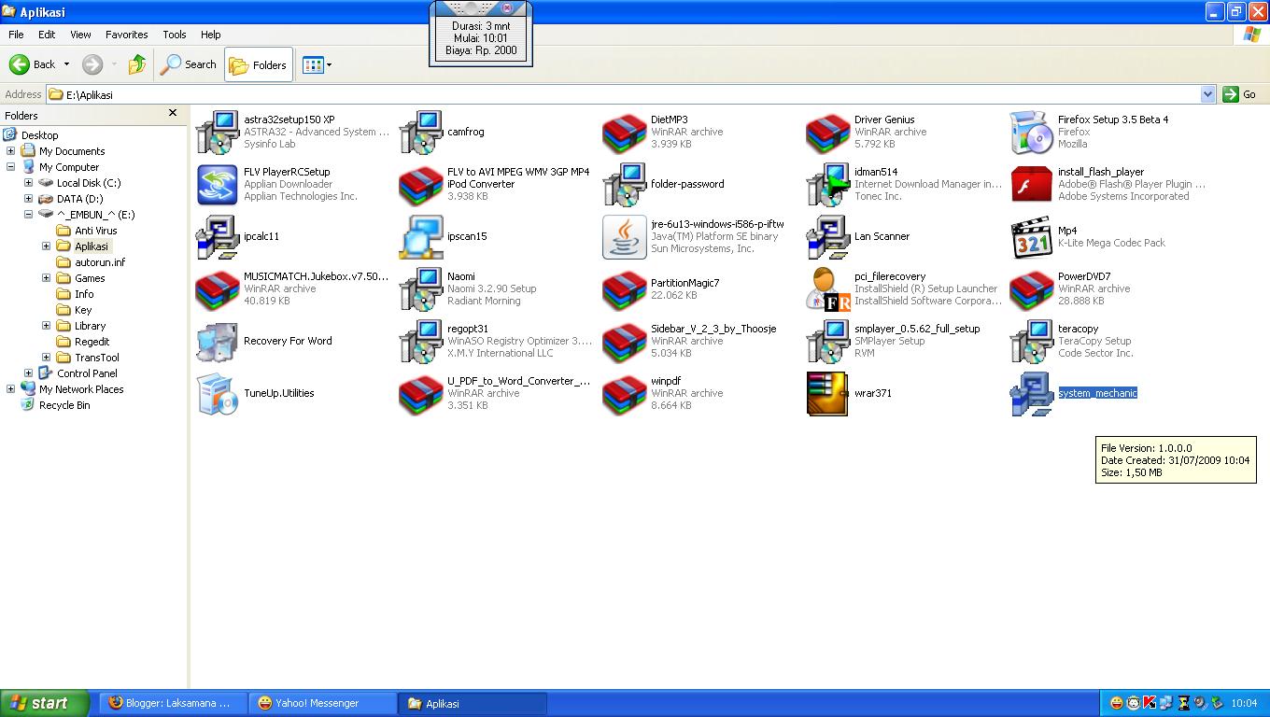
Task: Select the pci_filerecovery icon
Action: coord(828,288)
